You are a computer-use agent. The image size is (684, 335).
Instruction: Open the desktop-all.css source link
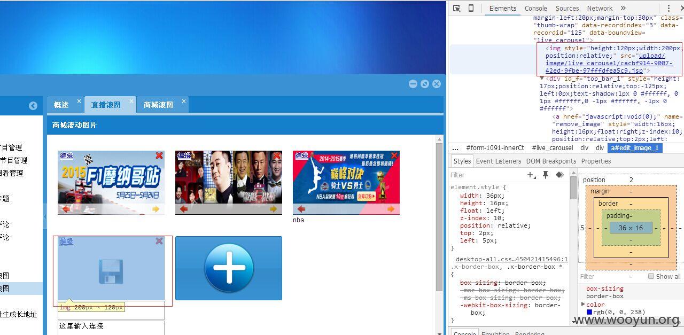(511, 259)
